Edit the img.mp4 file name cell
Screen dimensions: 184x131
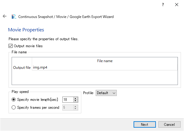point(105,68)
